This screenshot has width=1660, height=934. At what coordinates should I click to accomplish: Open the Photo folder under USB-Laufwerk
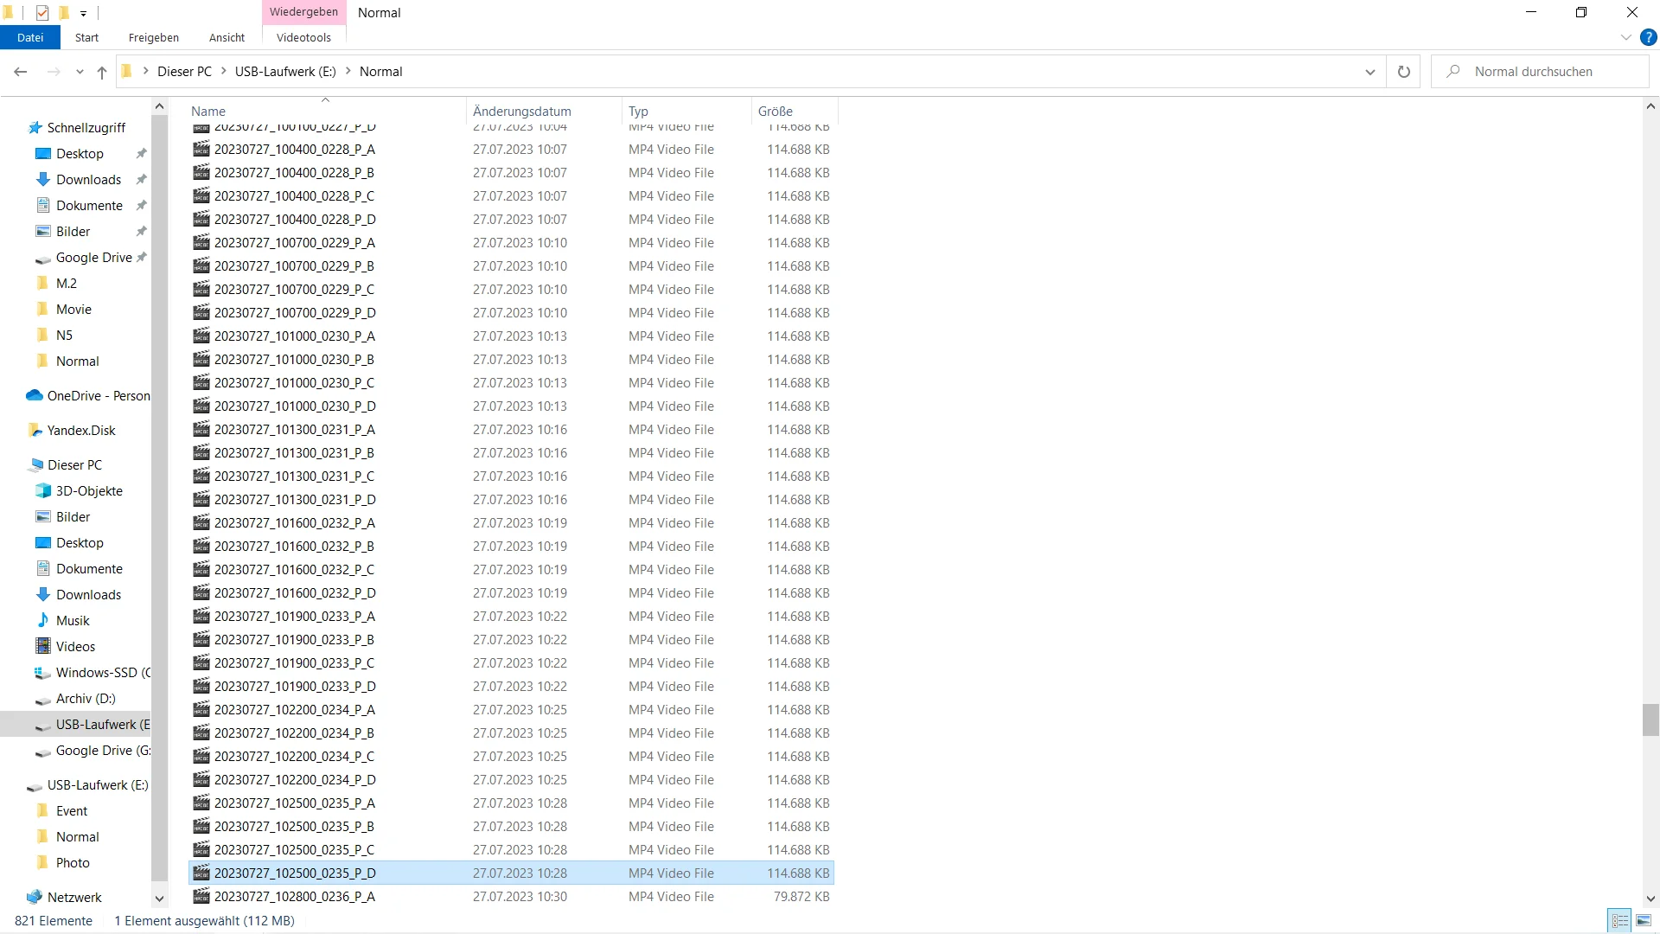click(x=73, y=862)
